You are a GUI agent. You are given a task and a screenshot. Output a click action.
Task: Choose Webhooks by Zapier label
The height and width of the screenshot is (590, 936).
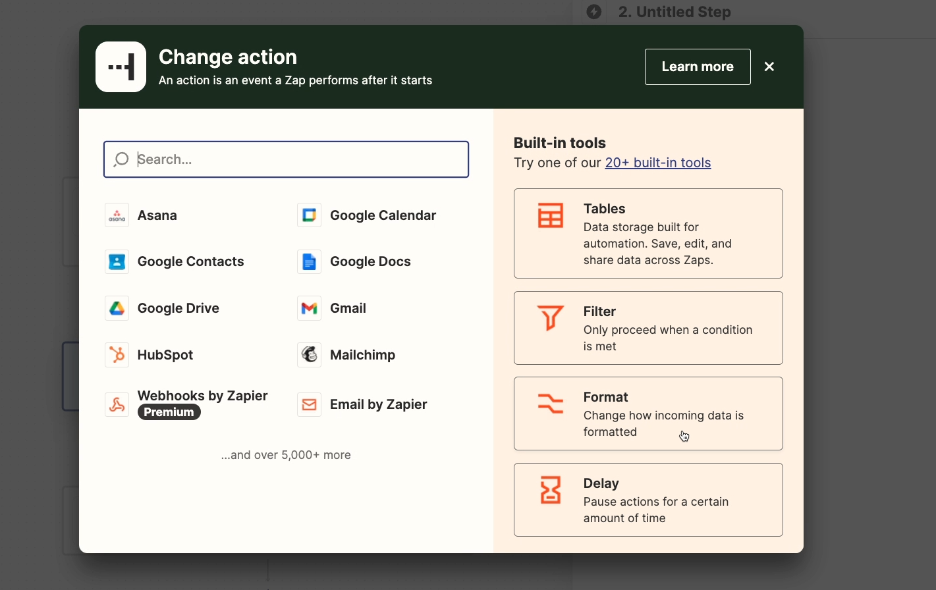pyautogui.click(x=203, y=396)
